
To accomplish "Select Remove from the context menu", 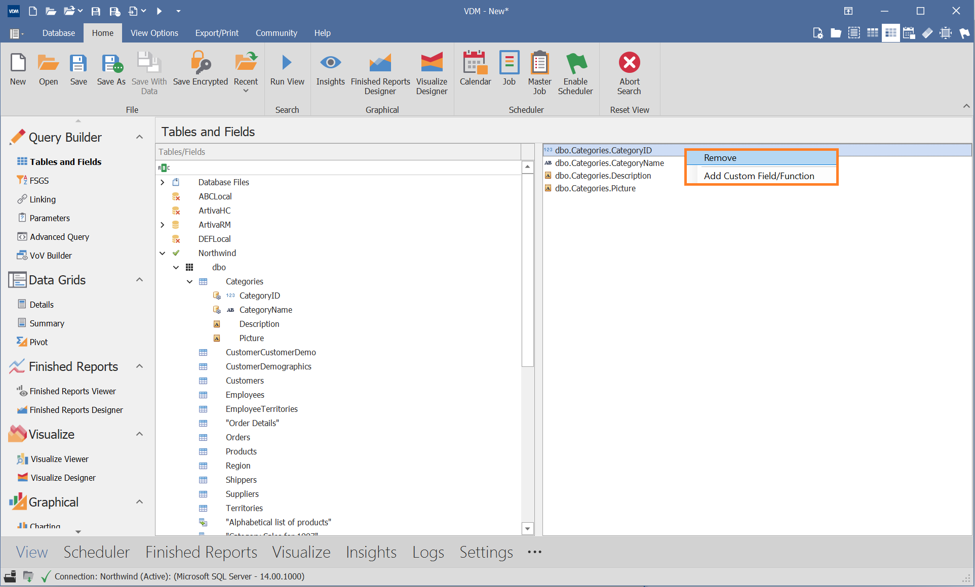I will click(761, 158).
